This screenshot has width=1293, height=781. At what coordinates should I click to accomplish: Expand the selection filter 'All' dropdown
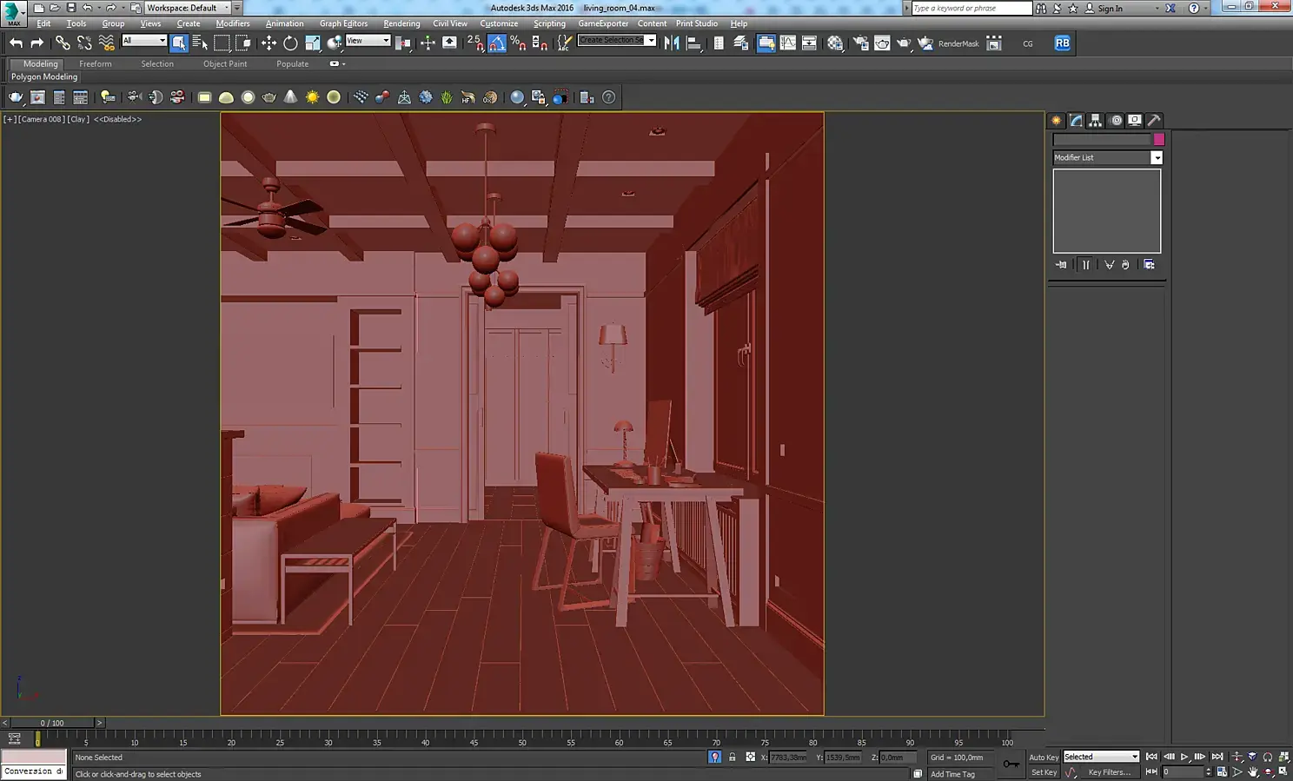[x=144, y=41]
